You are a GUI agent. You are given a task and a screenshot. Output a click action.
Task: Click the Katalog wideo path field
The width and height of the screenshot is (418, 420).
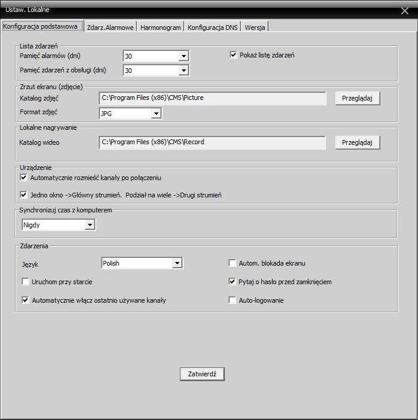[213, 142]
